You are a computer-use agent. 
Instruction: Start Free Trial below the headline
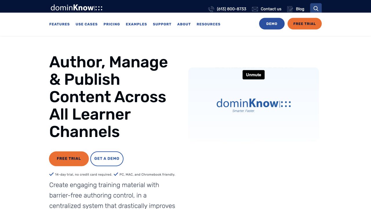pos(69,159)
